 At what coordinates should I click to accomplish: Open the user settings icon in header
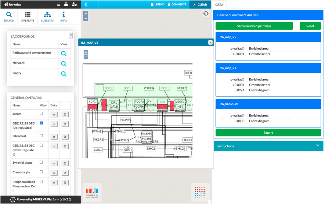(74, 4)
